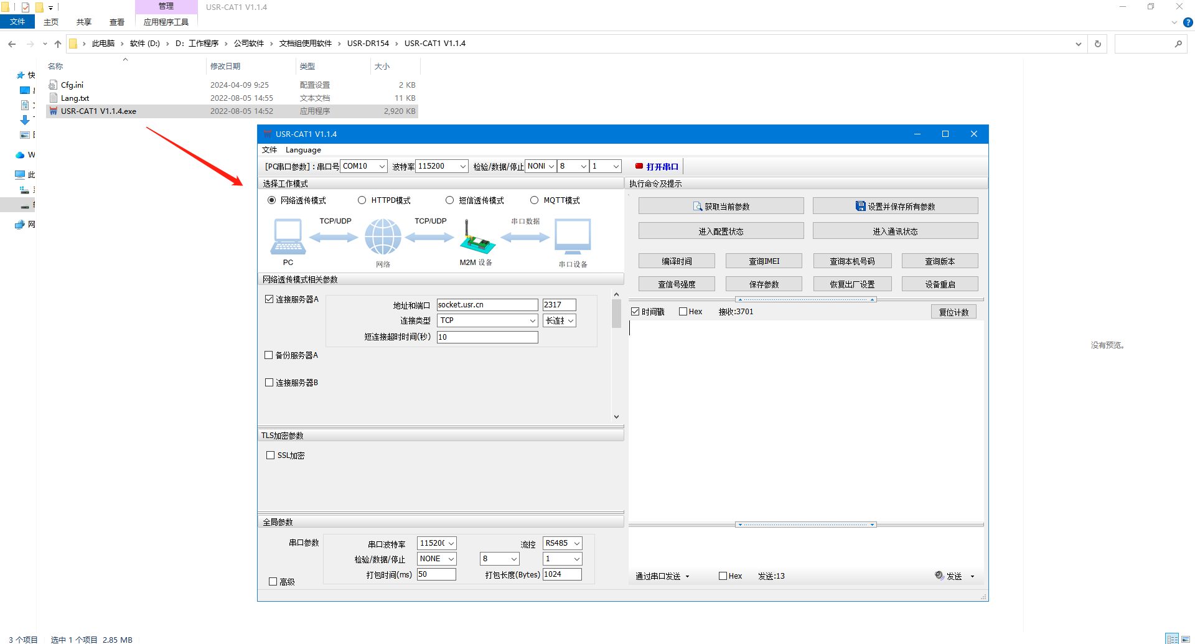Click the PC laptop icon in diagram
Screen dimensions: 1195x644
(288, 237)
